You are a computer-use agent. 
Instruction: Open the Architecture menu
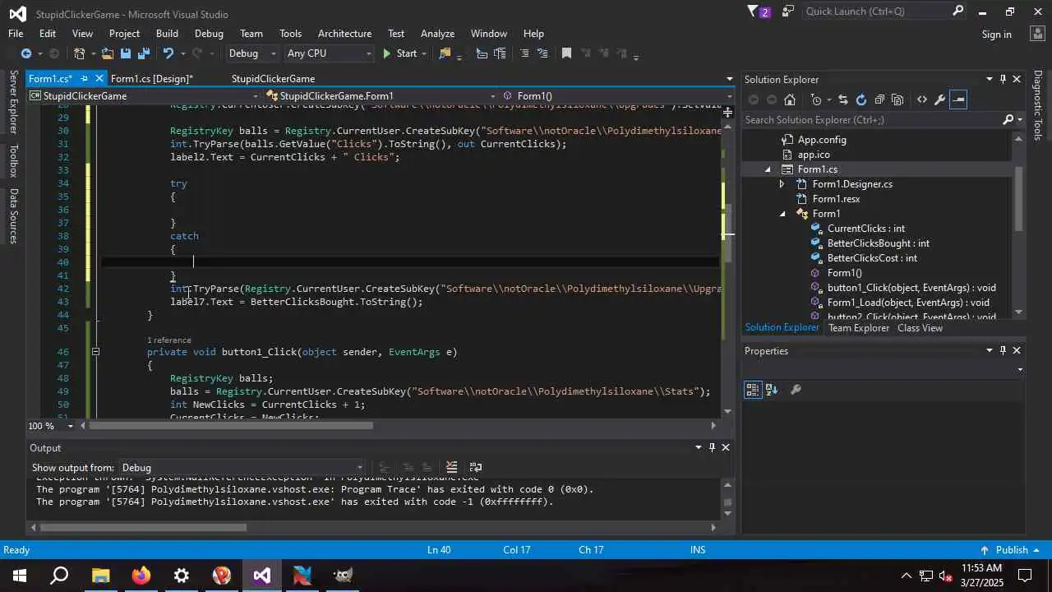click(344, 34)
